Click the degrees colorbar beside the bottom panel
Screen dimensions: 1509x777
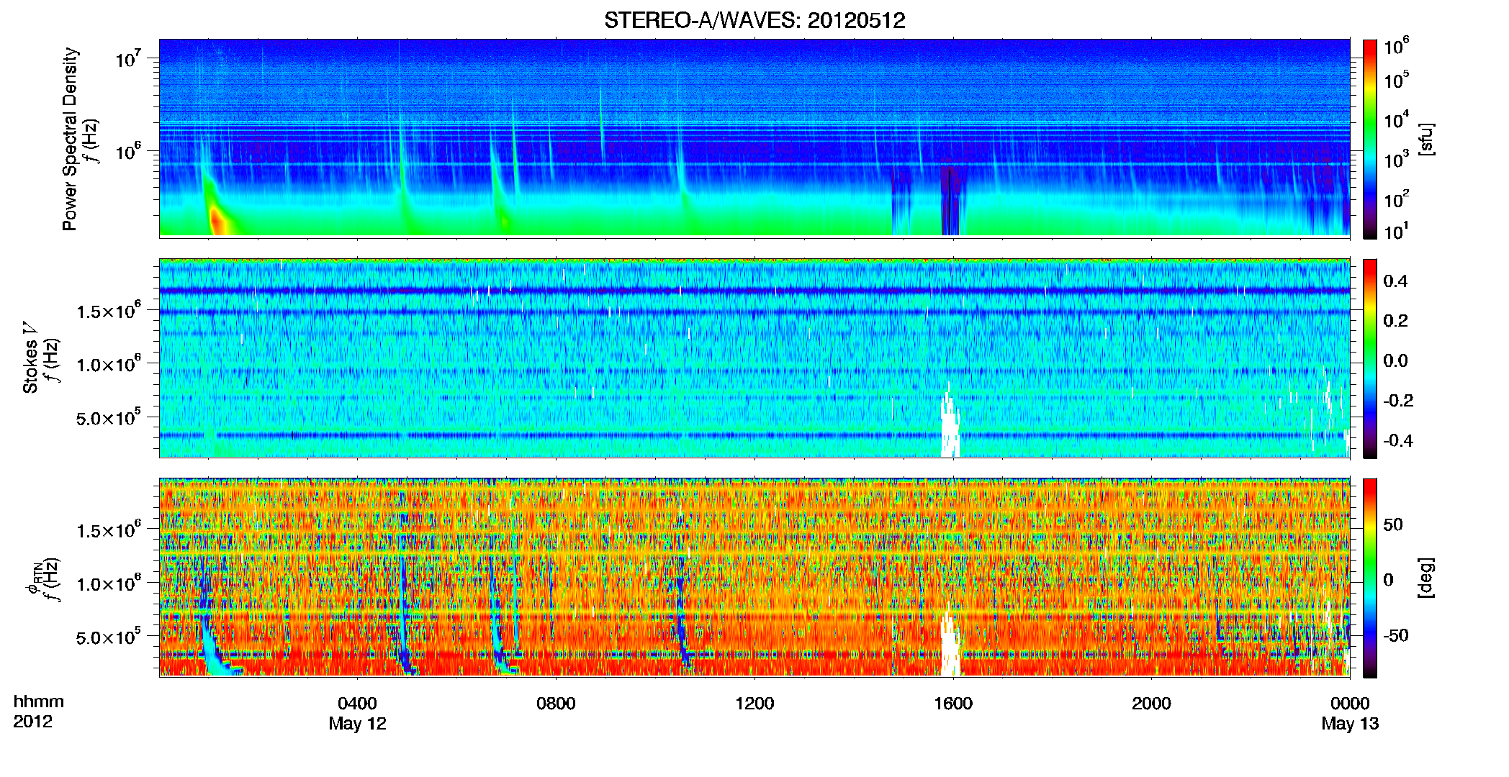pos(1370,578)
